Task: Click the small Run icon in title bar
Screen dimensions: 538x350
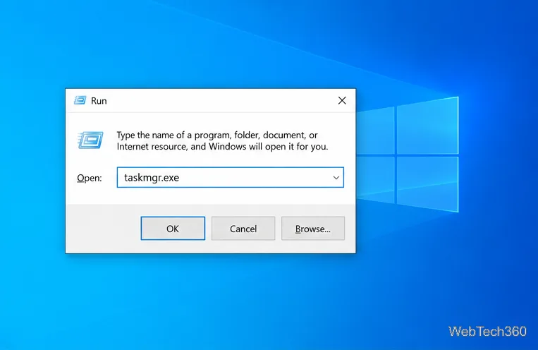Action: [80, 100]
